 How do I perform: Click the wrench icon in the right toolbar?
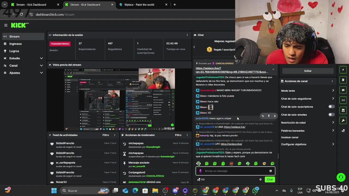(343, 120)
